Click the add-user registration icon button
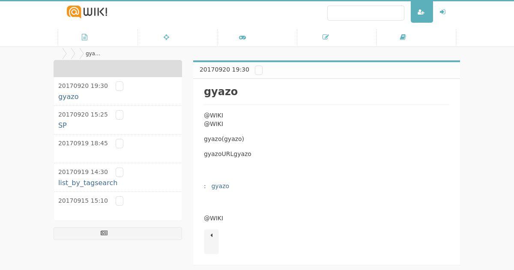514x270 pixels. (421, 12)
